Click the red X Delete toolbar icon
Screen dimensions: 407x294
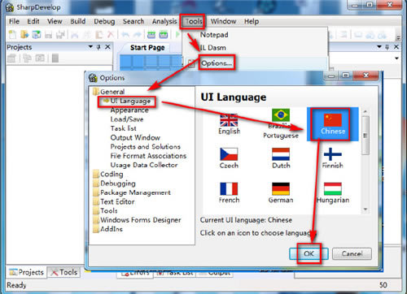(x=111, y=35)
